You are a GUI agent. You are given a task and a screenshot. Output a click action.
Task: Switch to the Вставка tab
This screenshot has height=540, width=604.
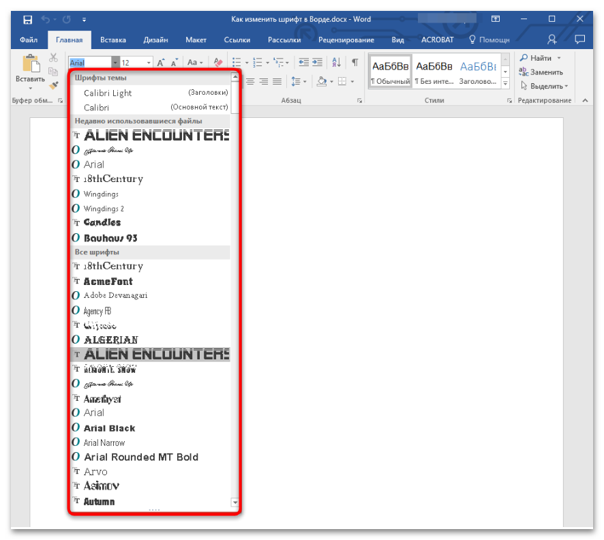coord(113,40)
